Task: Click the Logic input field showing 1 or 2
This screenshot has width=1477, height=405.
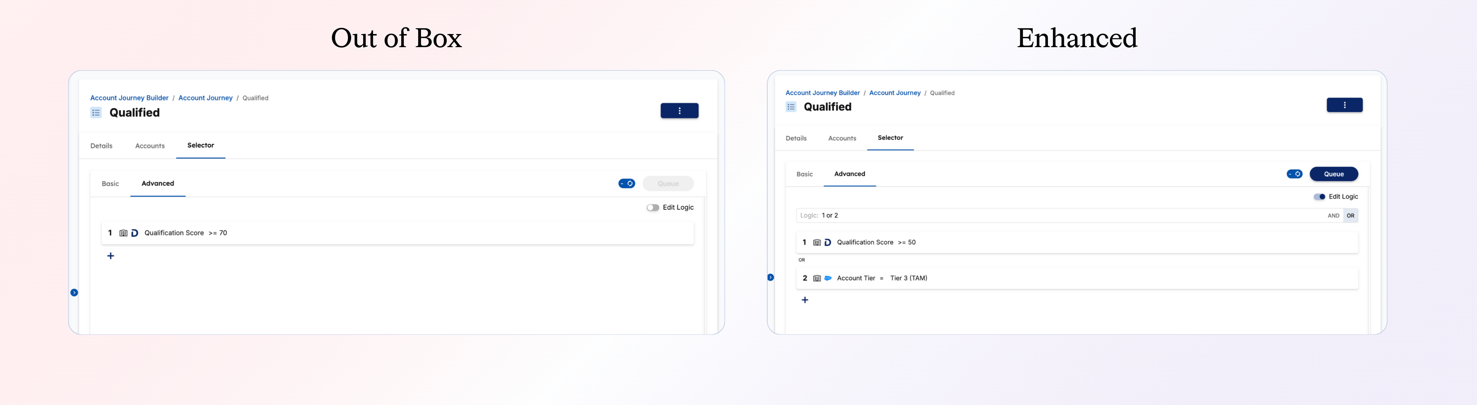Action: (1061, 216)
